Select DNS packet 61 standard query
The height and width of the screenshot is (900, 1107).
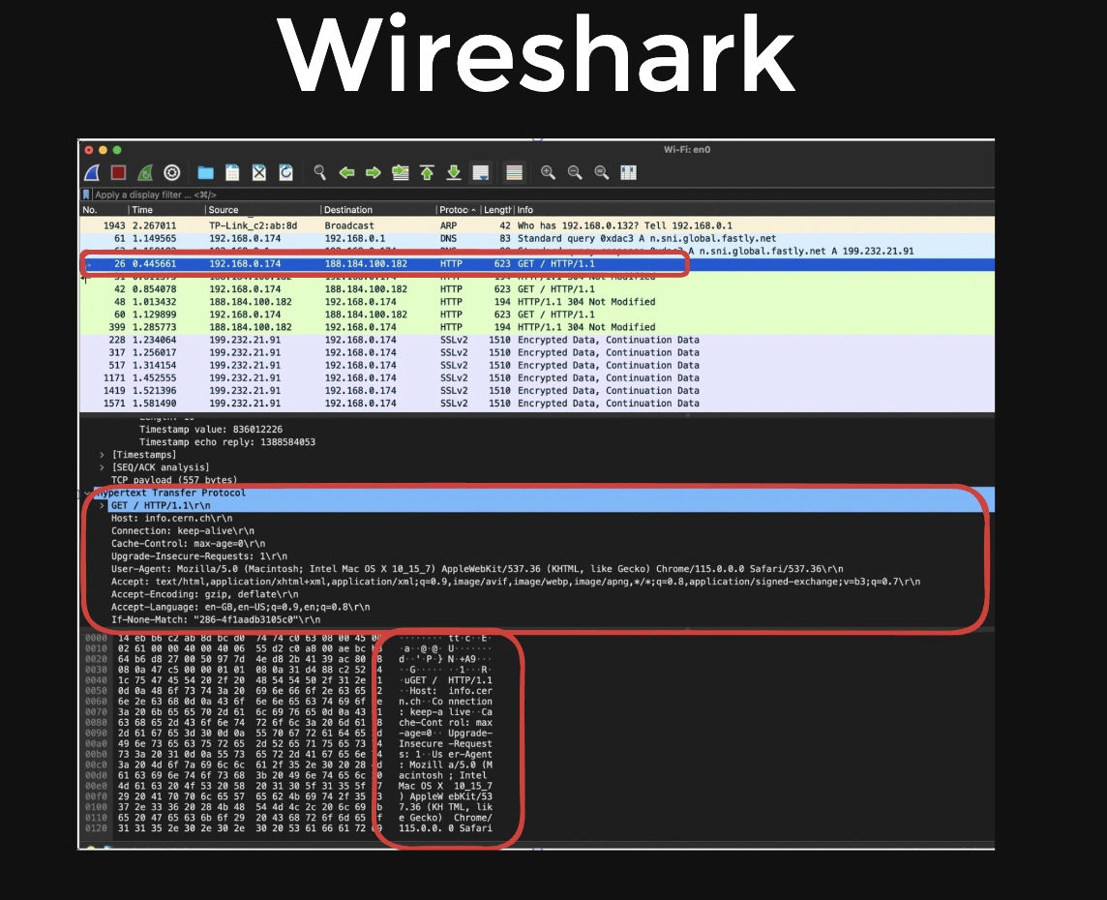536,239
